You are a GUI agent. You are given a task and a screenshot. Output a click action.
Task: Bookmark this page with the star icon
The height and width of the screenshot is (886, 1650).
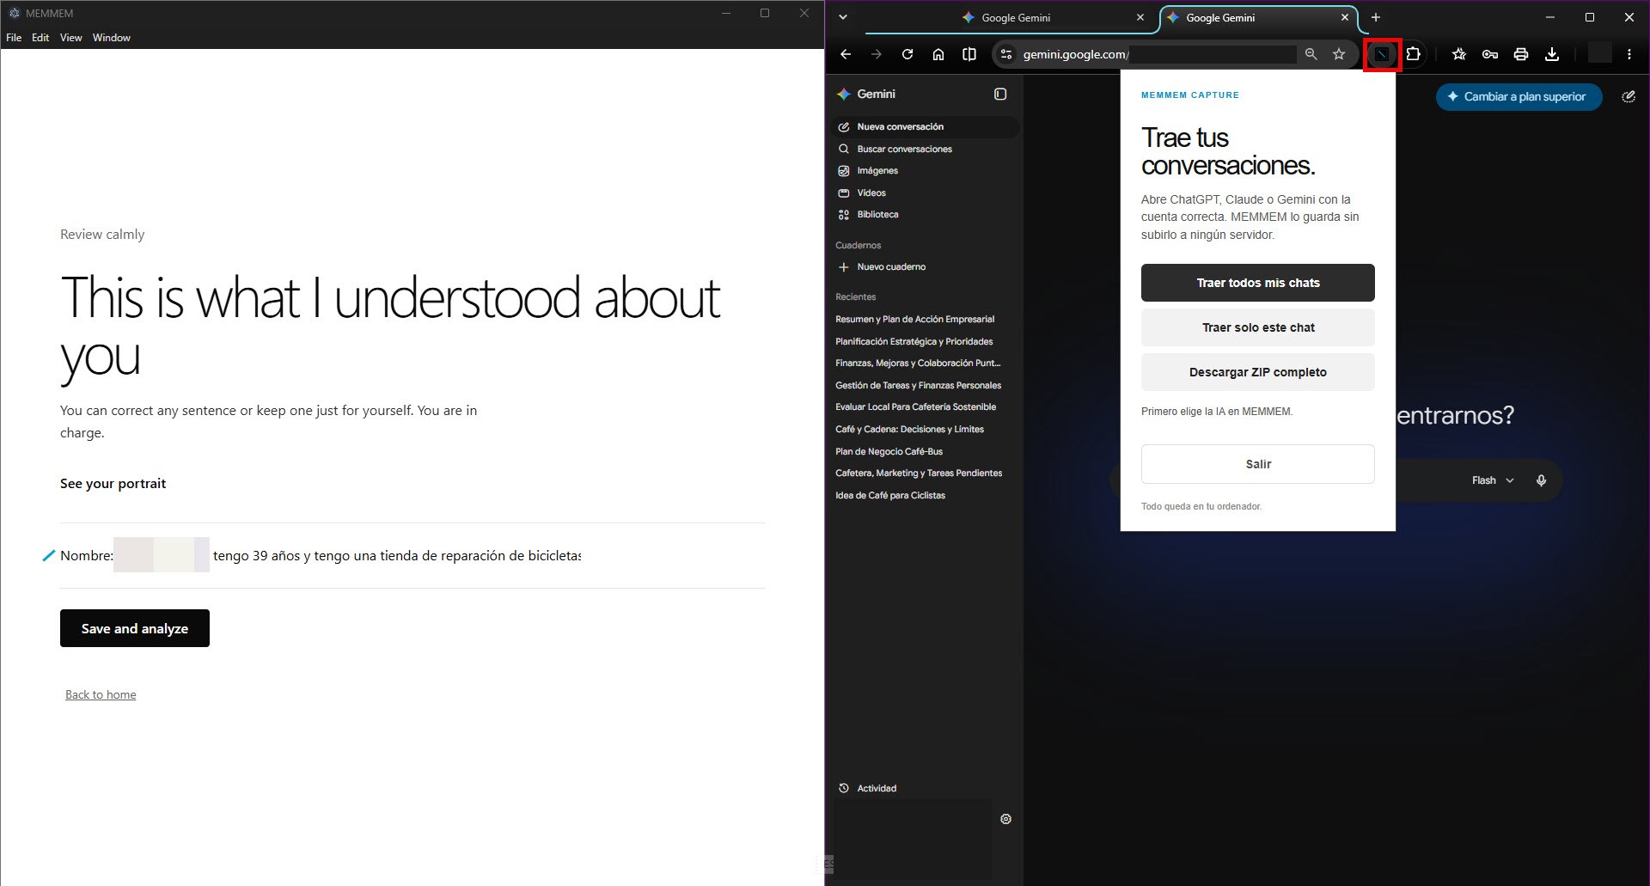point(1339,54)
